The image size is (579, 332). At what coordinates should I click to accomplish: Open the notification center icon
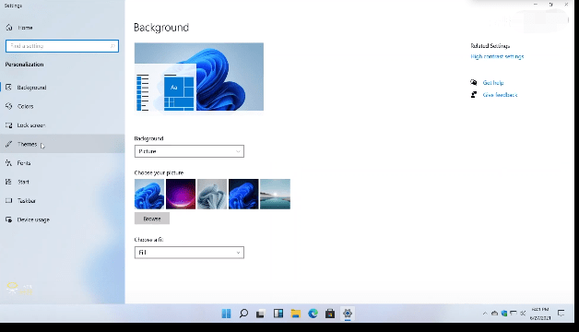tap(561, 314)
